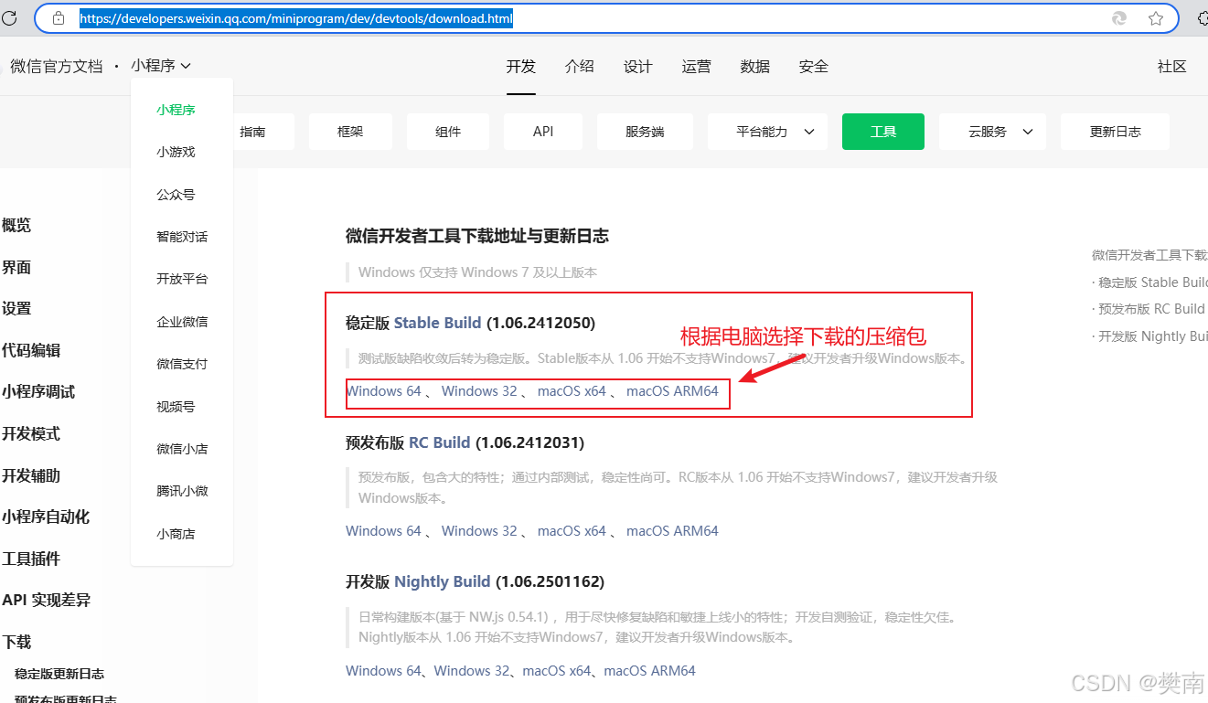Select 小程序 in the dropdown menu
1208x703 pixels.
tap(176, 110)
